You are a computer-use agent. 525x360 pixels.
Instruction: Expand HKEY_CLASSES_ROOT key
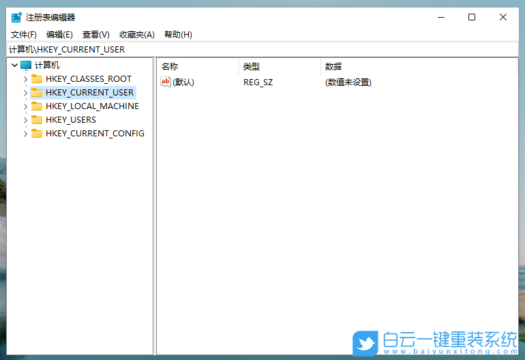[25, 79]
